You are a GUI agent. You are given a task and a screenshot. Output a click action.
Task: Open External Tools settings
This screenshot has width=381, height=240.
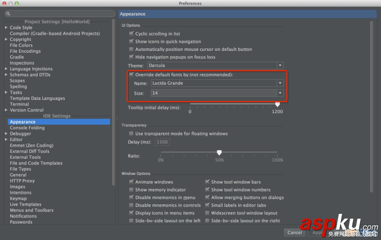tap(25, 157)
